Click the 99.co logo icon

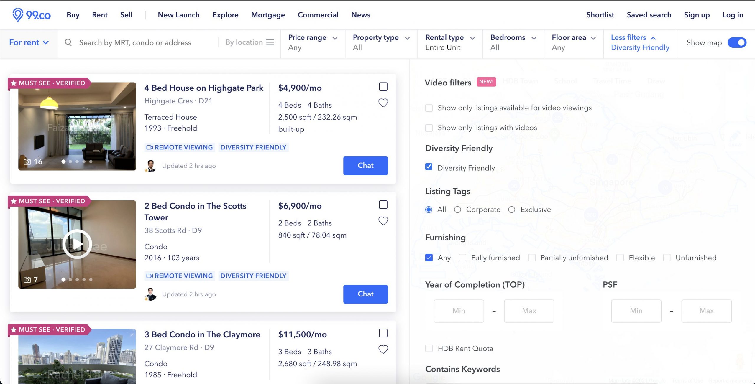pyautogui.click(x=18, y=15)
